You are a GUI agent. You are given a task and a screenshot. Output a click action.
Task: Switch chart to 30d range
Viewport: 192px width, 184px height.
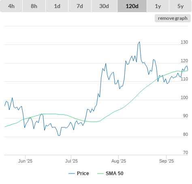[104, 6]
